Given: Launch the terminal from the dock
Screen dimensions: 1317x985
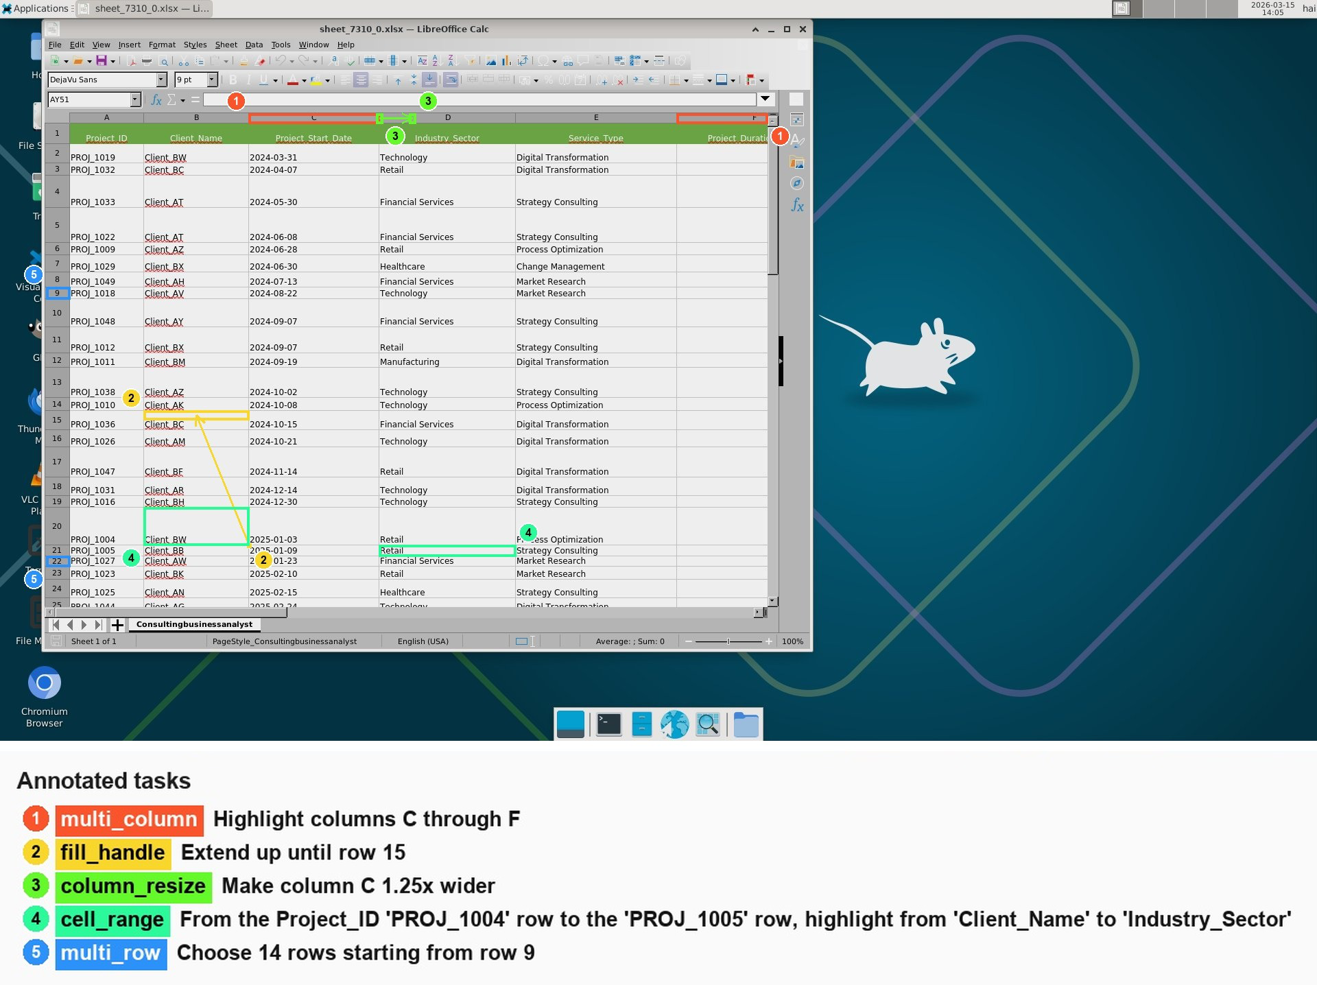Looking at the screenshot, I should click(x=608, y=724).
